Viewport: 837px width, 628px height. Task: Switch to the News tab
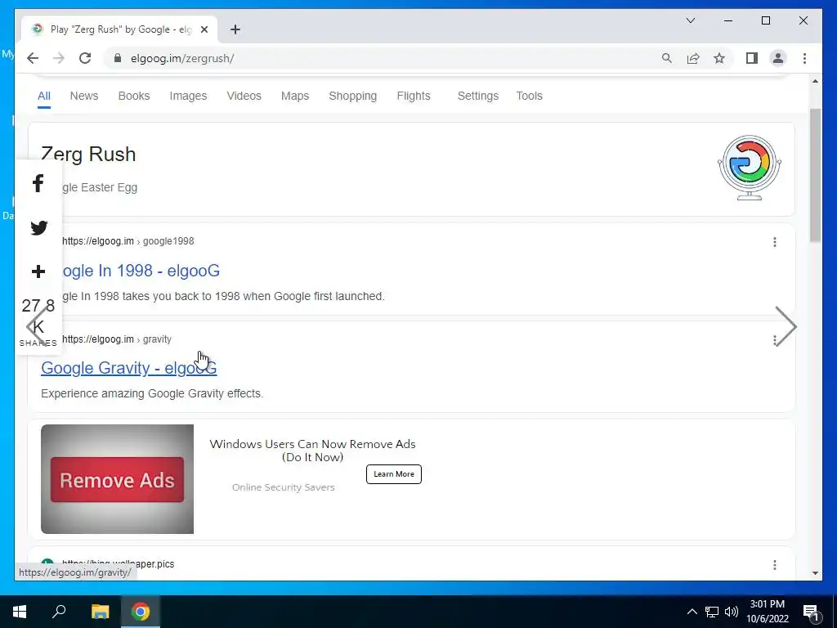tap(84, 96)
